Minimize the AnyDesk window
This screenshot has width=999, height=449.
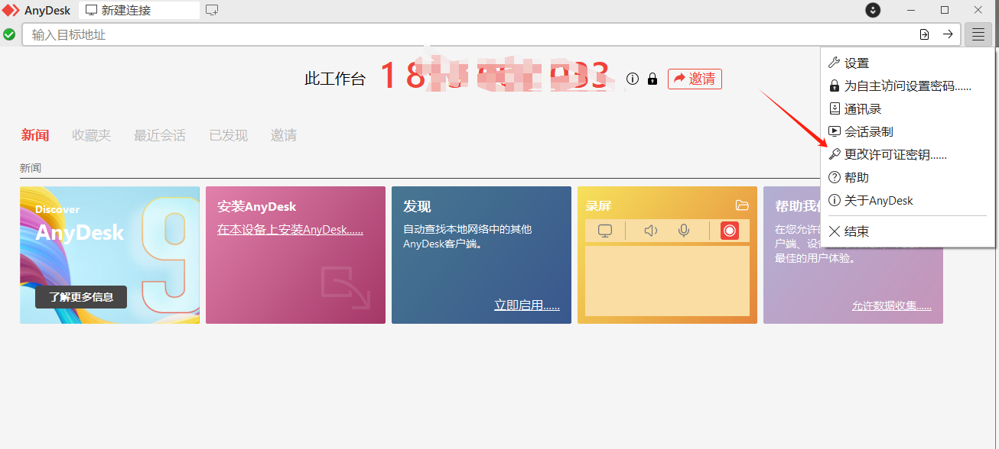click(911, 10)
